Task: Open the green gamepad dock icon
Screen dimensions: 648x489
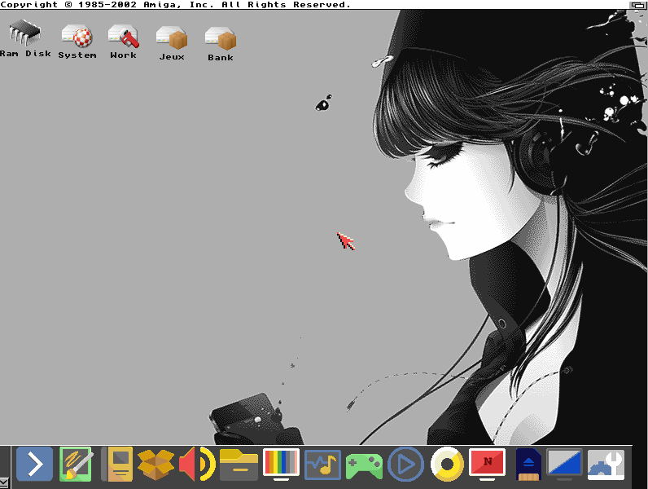Action: [364, 466]
